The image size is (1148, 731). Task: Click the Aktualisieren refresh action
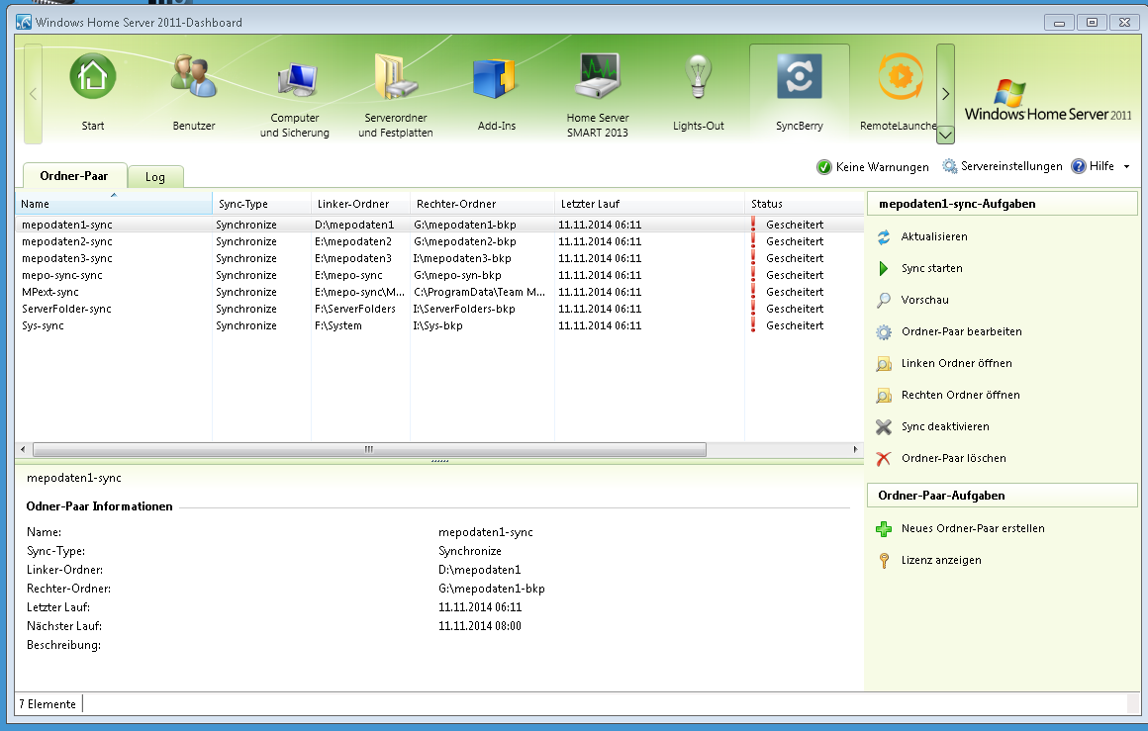click(x=933, y=236)
